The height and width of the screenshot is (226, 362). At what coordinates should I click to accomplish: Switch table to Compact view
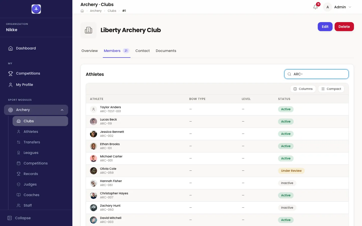tap(331, 89)
